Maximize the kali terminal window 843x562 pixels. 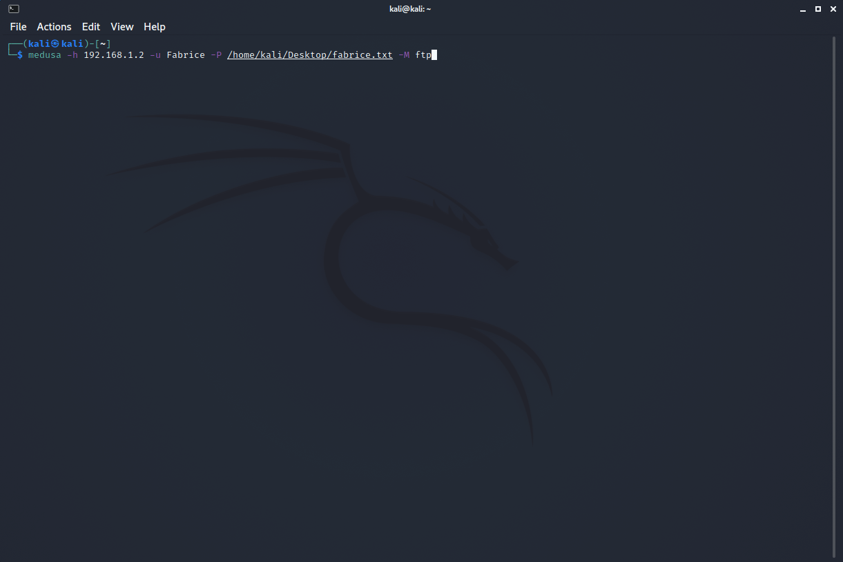[x=818, y=9]
